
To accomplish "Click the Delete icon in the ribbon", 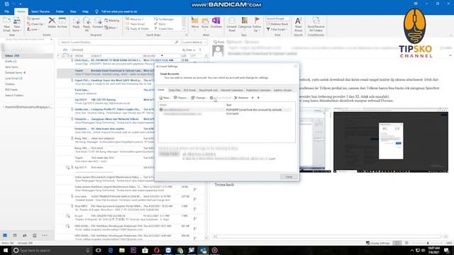I will point(52,23).
